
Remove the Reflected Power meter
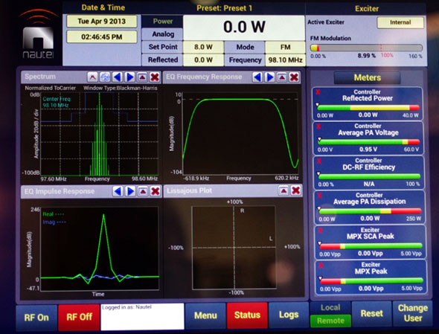[318, 92]
